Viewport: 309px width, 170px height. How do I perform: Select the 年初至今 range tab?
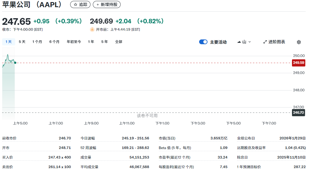pyautogui.click(x=74, y=42)
